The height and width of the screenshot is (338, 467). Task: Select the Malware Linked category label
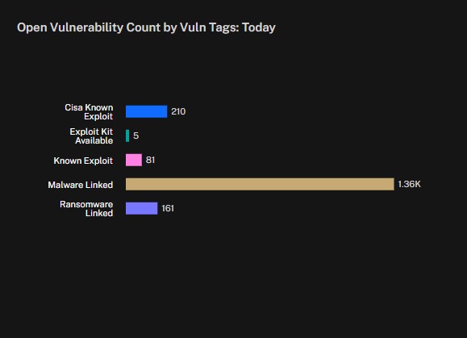coord(81,185)
